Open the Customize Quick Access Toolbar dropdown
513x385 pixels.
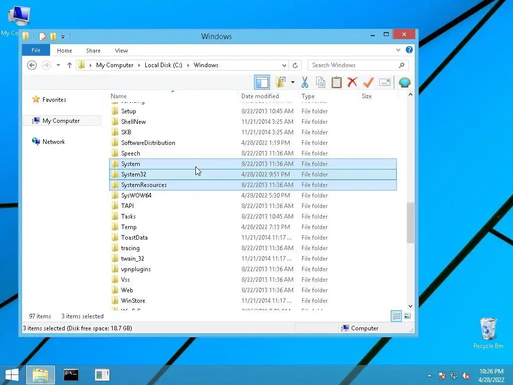click(63, 37)
